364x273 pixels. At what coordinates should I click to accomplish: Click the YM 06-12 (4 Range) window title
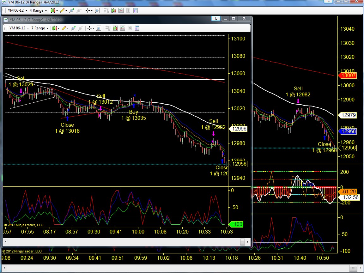tap(34, 2)
